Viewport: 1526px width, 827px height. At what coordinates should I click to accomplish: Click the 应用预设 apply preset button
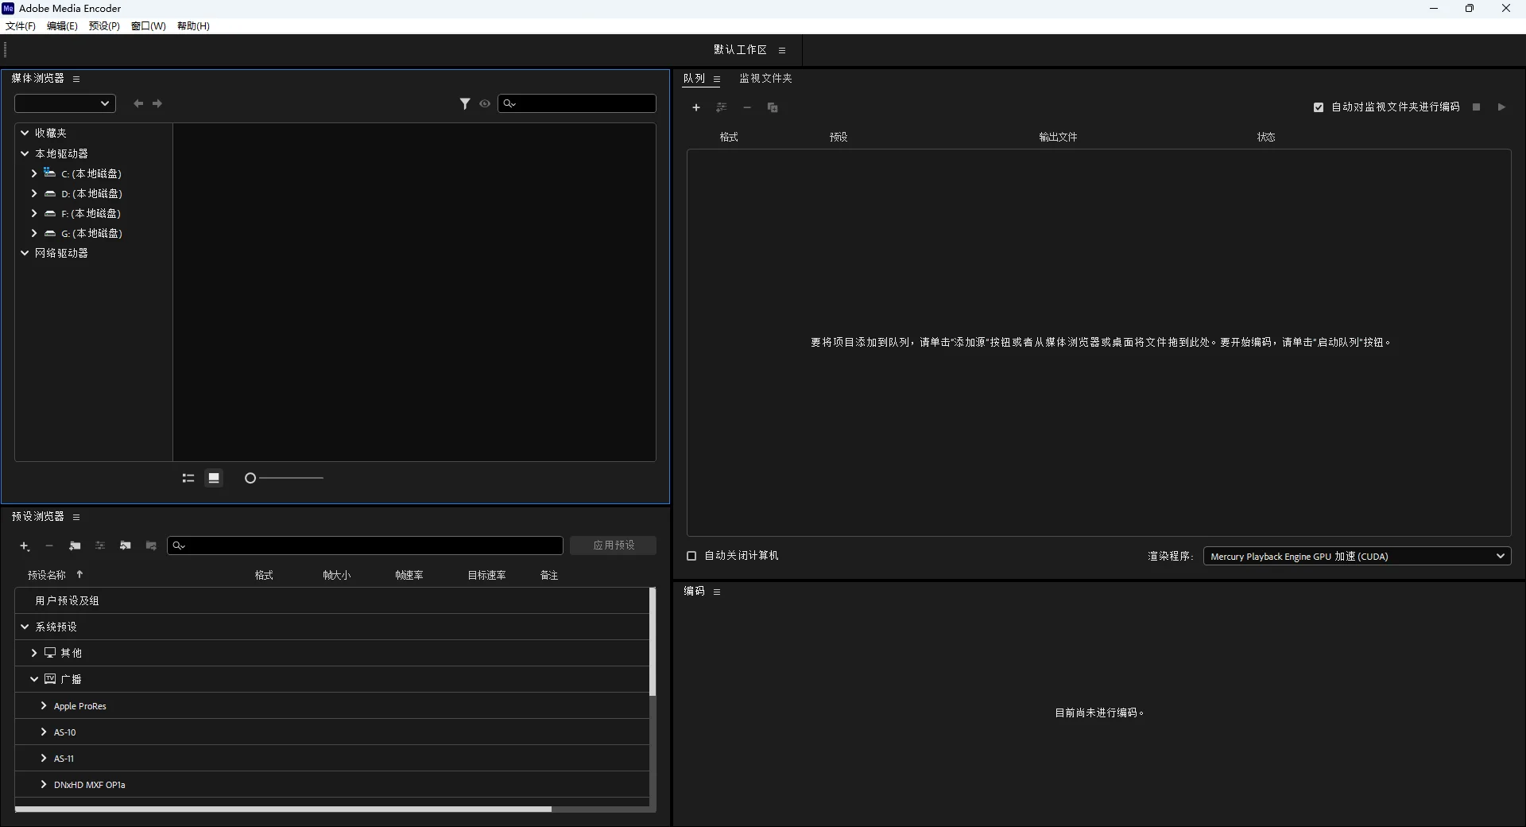click(x=614, y=546)
